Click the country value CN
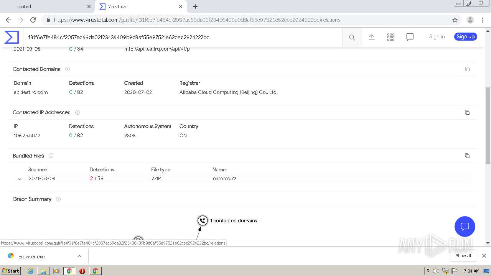 pos(183,135)
